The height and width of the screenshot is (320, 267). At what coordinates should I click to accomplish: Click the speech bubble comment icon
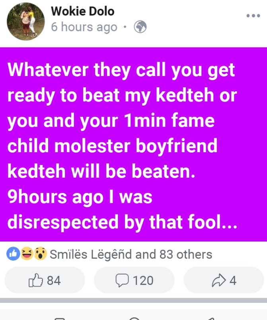click(121, 281)
